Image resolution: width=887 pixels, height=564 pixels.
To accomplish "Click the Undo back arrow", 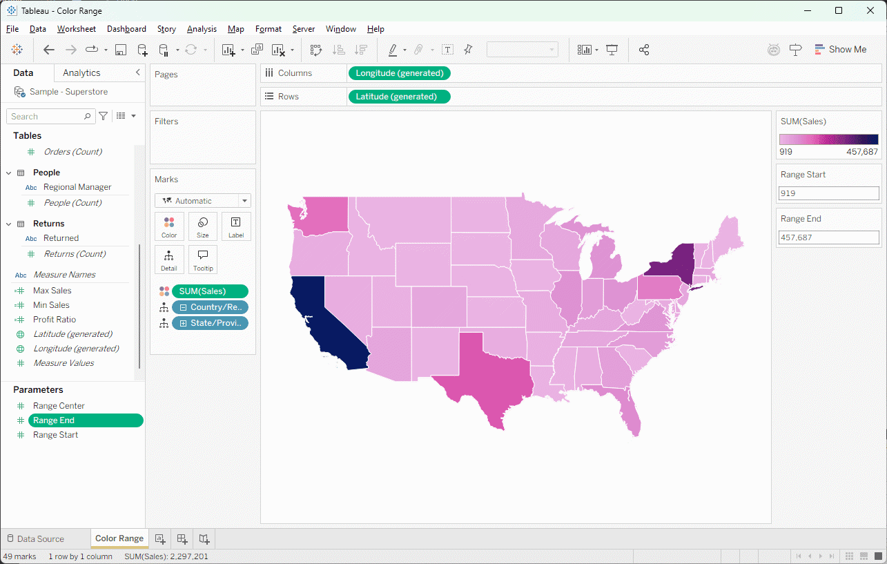I will (x=49, y=50).
